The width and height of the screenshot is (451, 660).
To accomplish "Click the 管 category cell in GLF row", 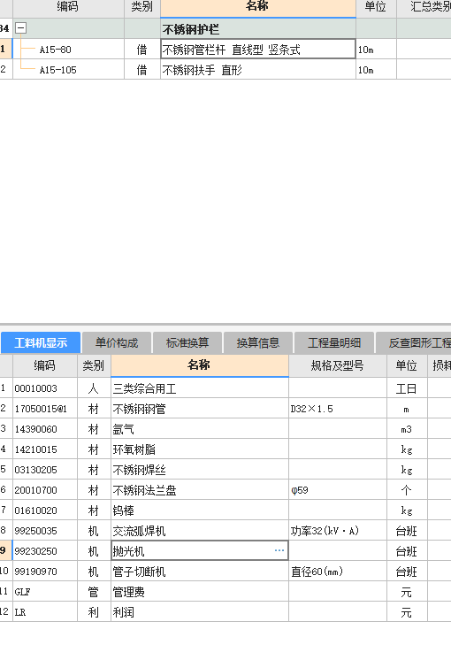I will (x=94, y=591).
